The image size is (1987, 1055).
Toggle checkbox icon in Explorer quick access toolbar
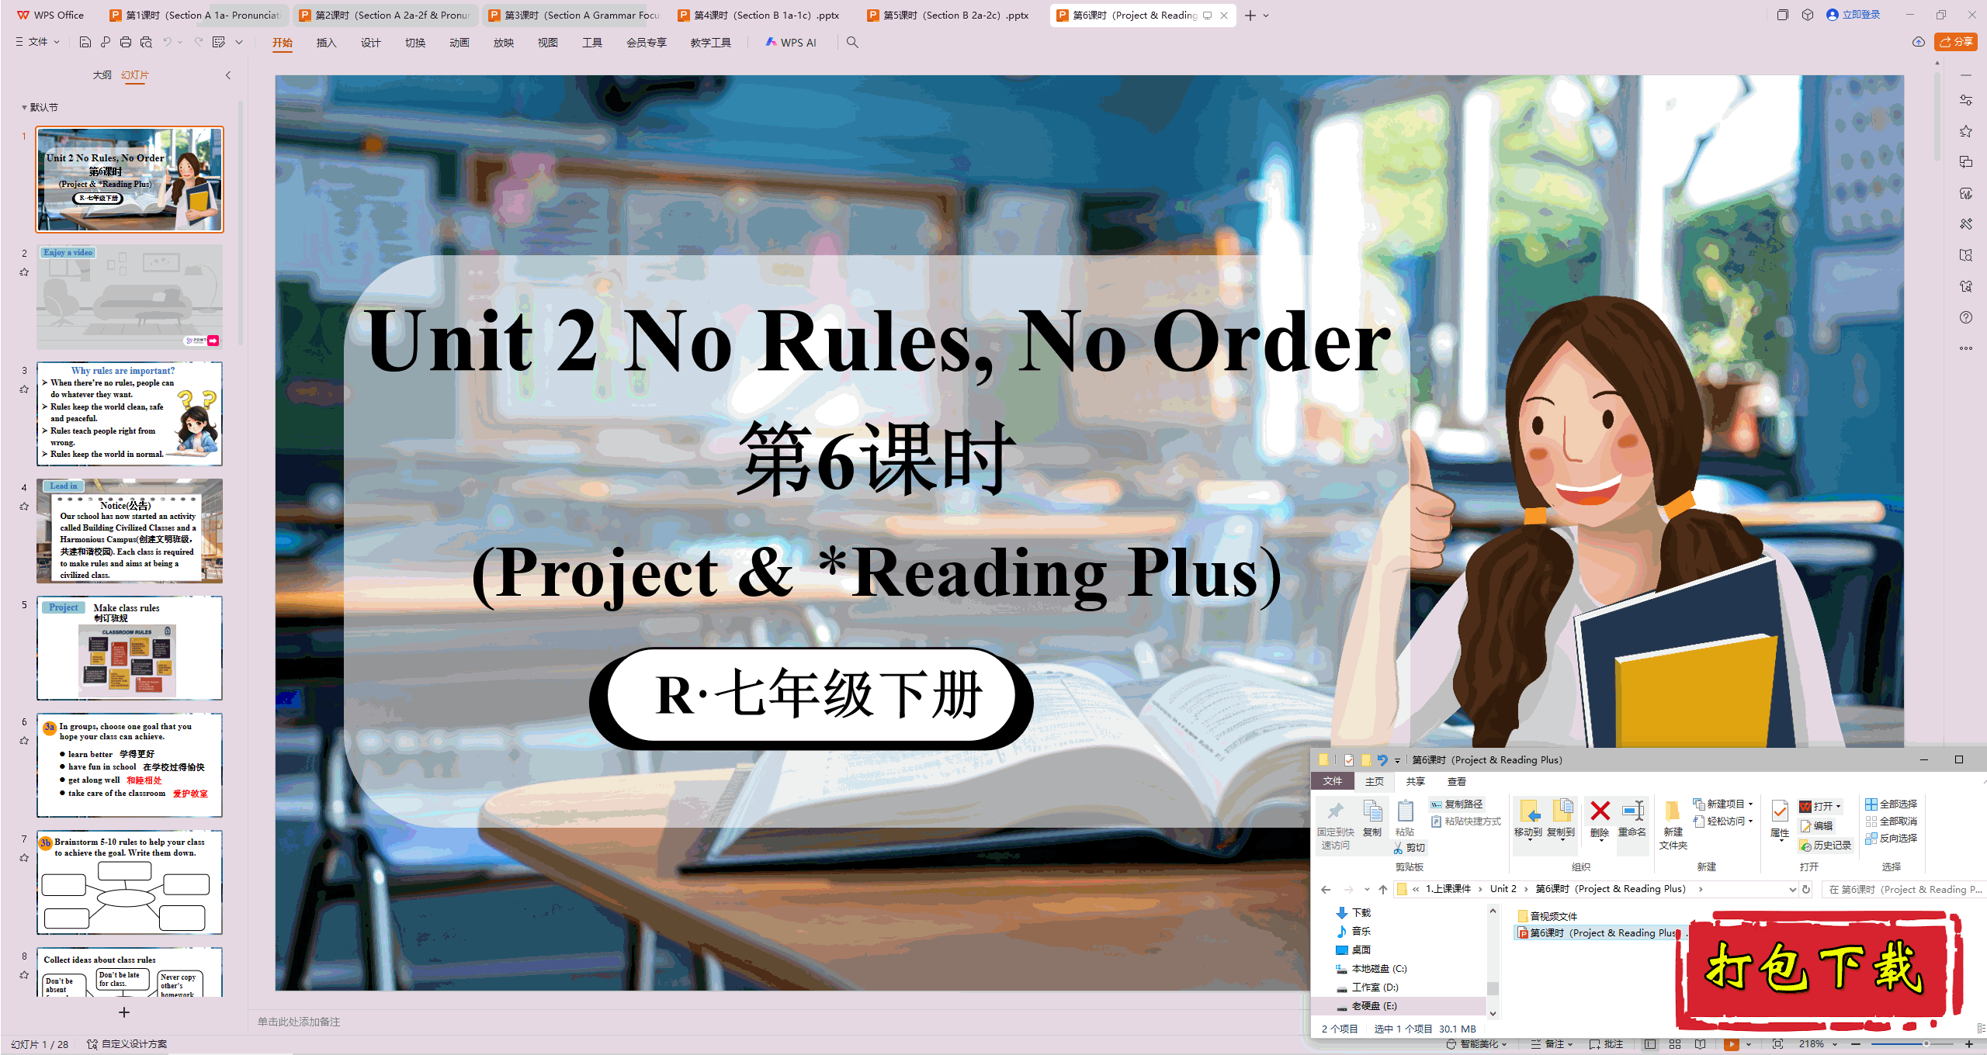(x=1349, y=760)
